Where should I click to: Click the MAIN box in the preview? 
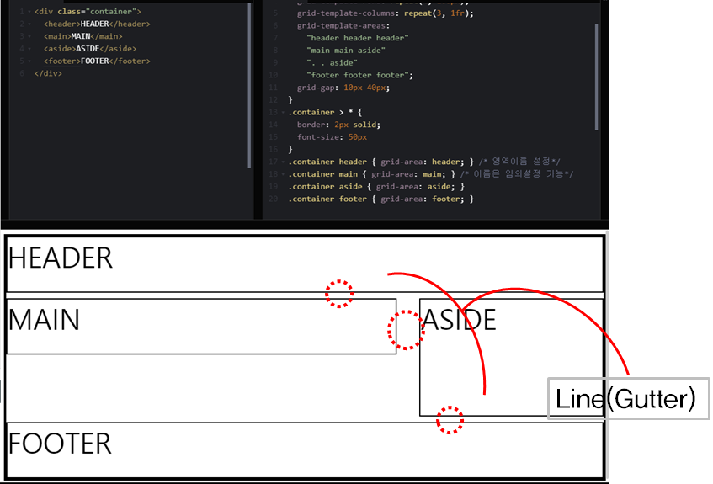(x=201, y=326)
